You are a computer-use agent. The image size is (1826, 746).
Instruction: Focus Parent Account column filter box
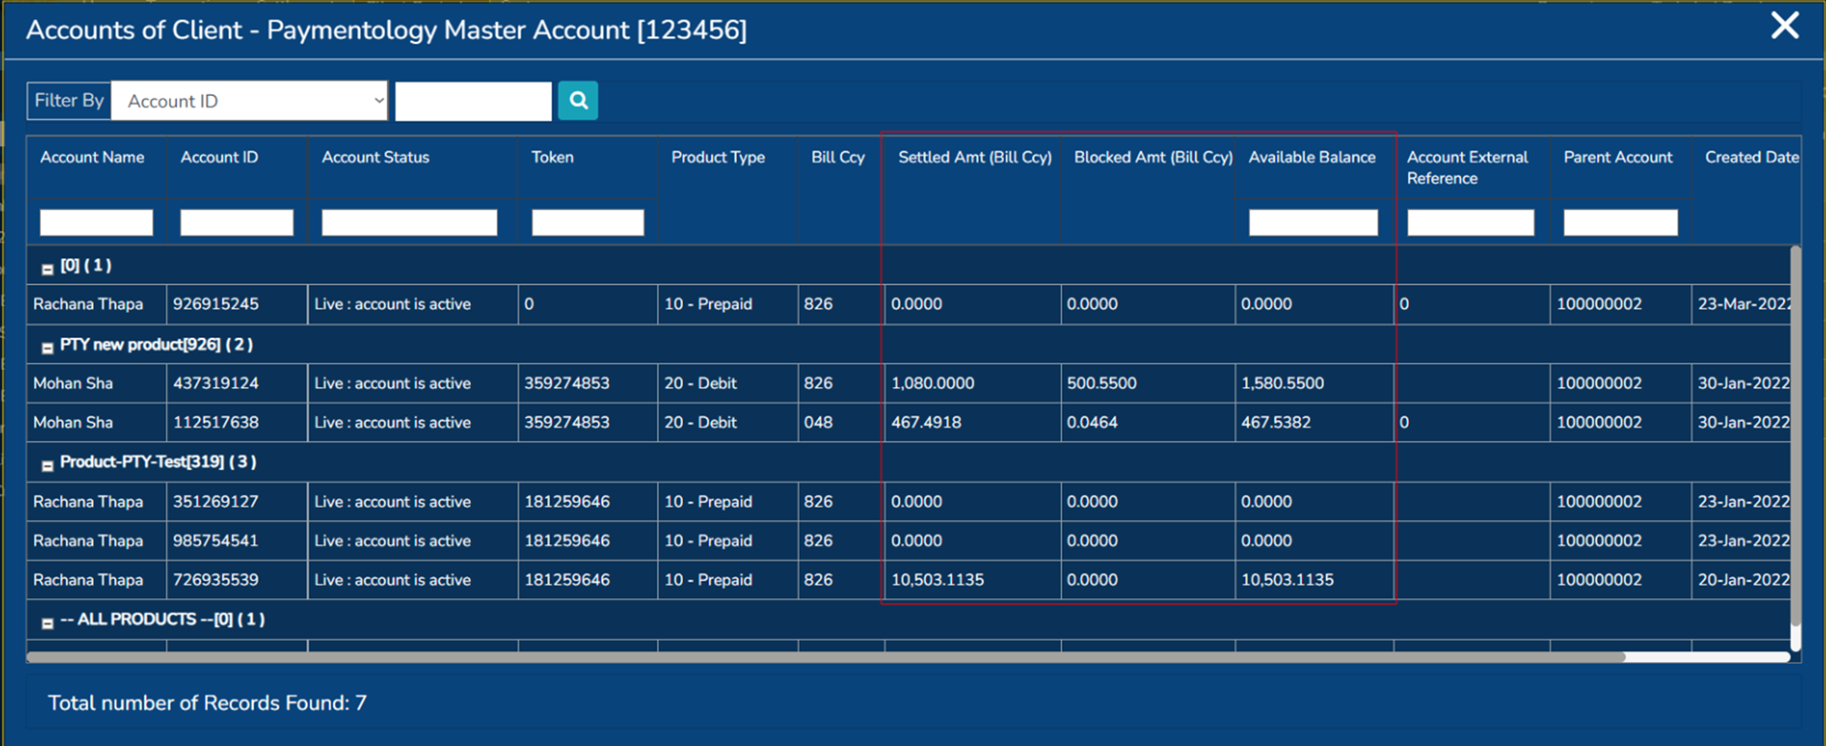(x=1621, y=222)
